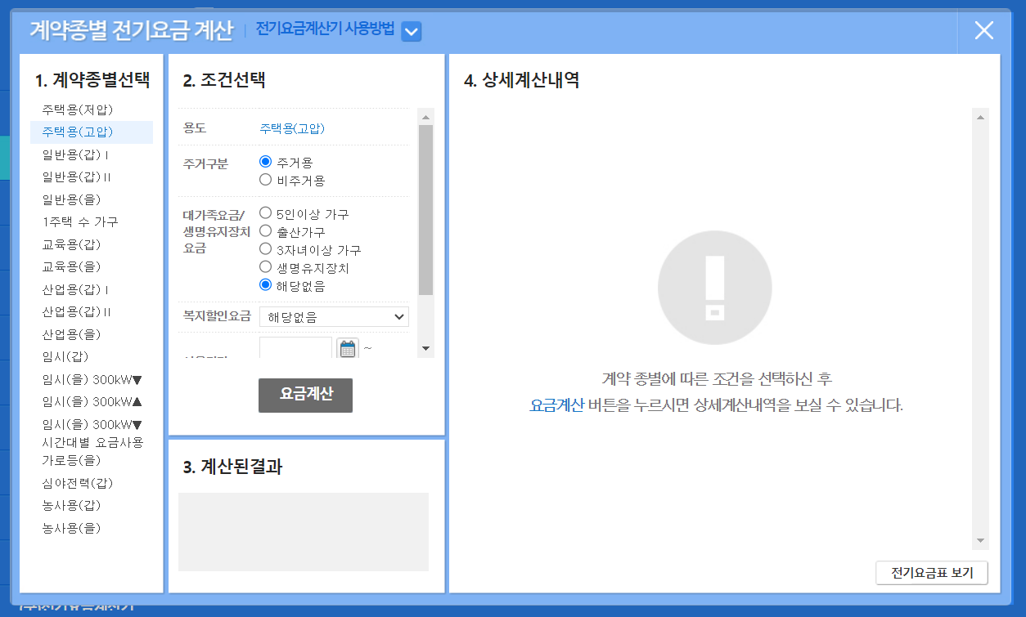The height and width of the screenshot is (617, 1026).
Task: Choose 출산가구 under 대가족요금
Action: pos(265,230)
